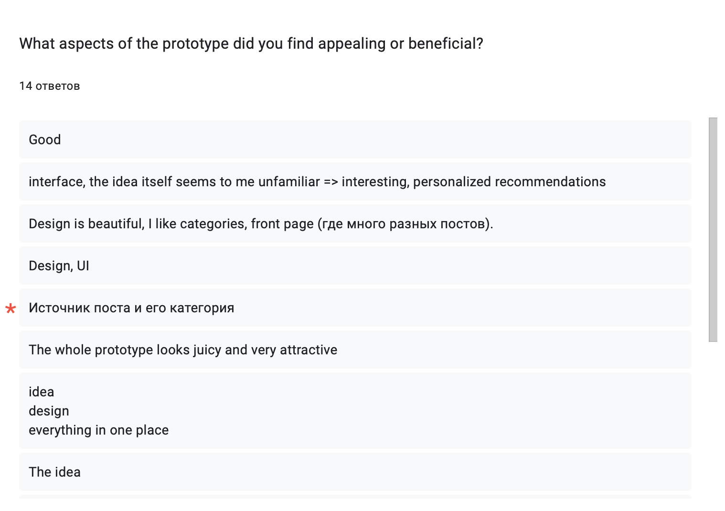Select the "The idea" response row
The width and height of the screenshot is (725, 511).
tap(355, 472)
